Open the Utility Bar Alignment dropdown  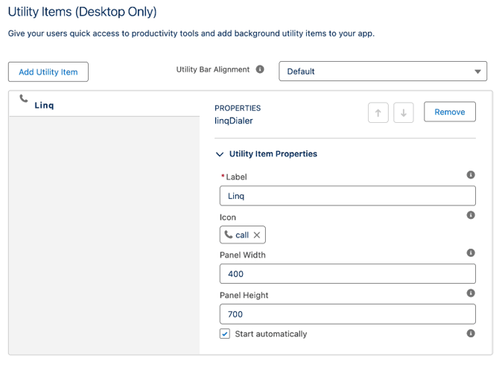[383, 71]
